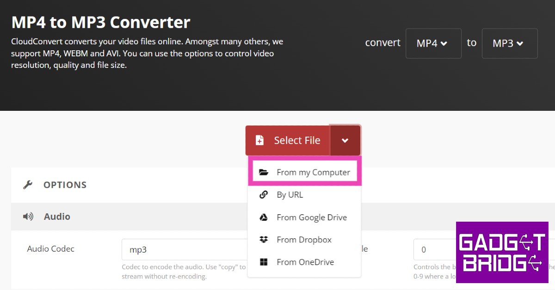Image resolution: width=555 pixels, height=290 pixels.
Task: Collapse the Select File chevron arrow
Action: point(345,140)
